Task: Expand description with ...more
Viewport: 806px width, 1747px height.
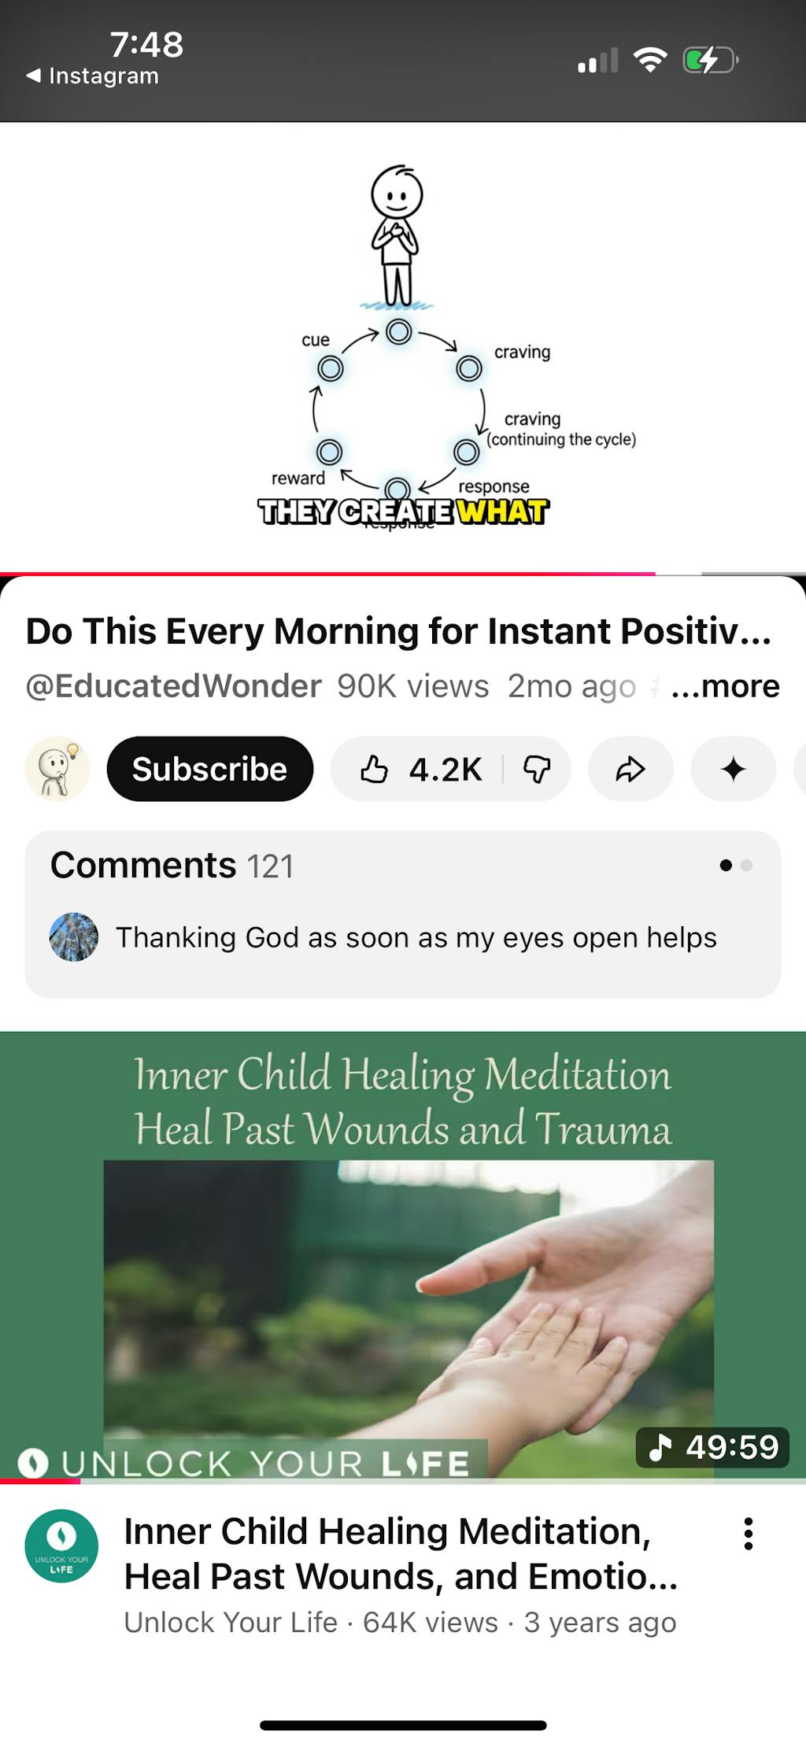Action: (x=725, y=686)
